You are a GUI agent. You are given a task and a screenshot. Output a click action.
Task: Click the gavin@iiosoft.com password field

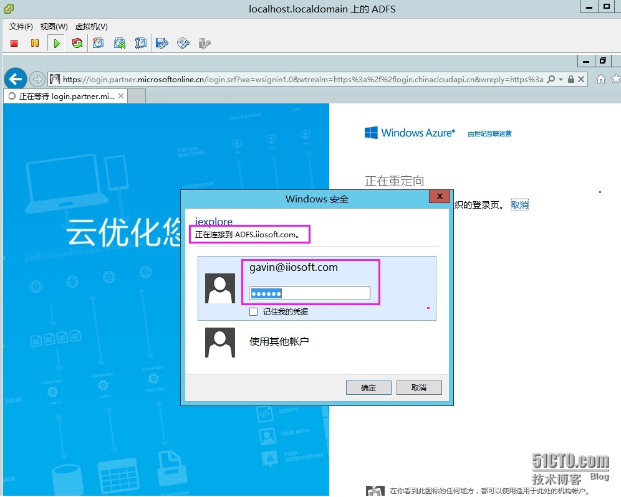[310, 293]
